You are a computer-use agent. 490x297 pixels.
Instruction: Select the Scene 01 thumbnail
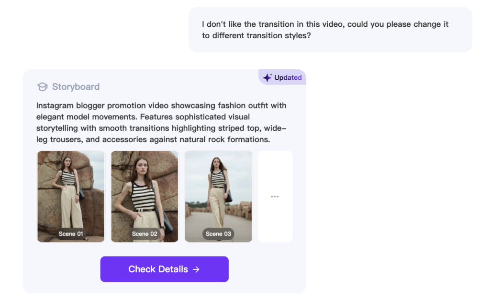point(70,196)
